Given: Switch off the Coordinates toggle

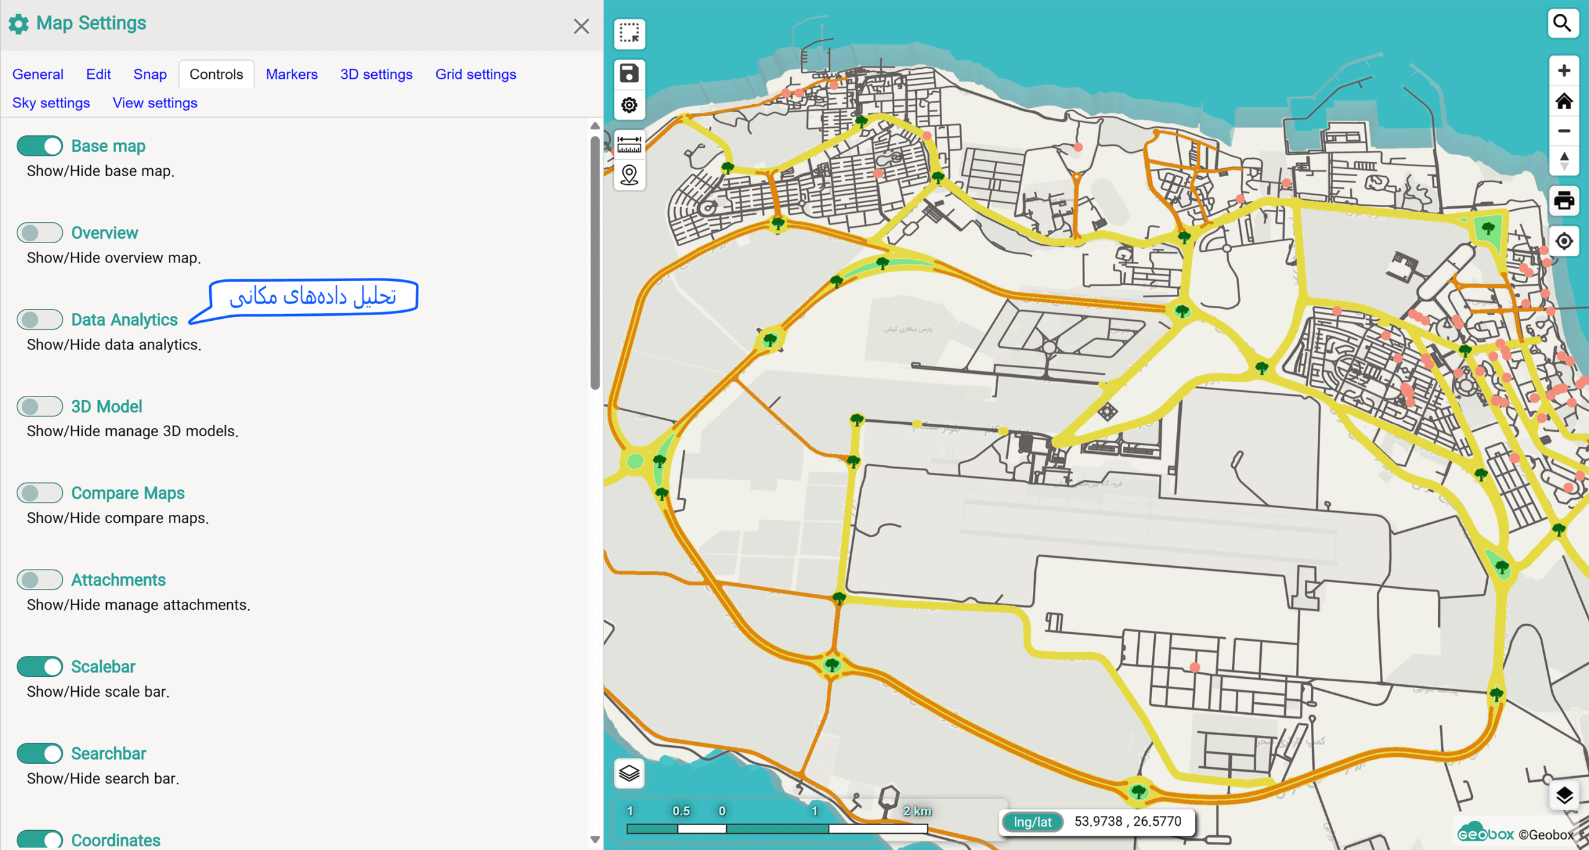Looking at the screenshot, I should (40, 839).
